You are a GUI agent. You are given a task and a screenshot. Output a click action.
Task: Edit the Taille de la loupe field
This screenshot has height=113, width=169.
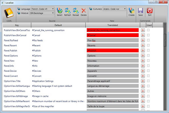pos(113,106)
